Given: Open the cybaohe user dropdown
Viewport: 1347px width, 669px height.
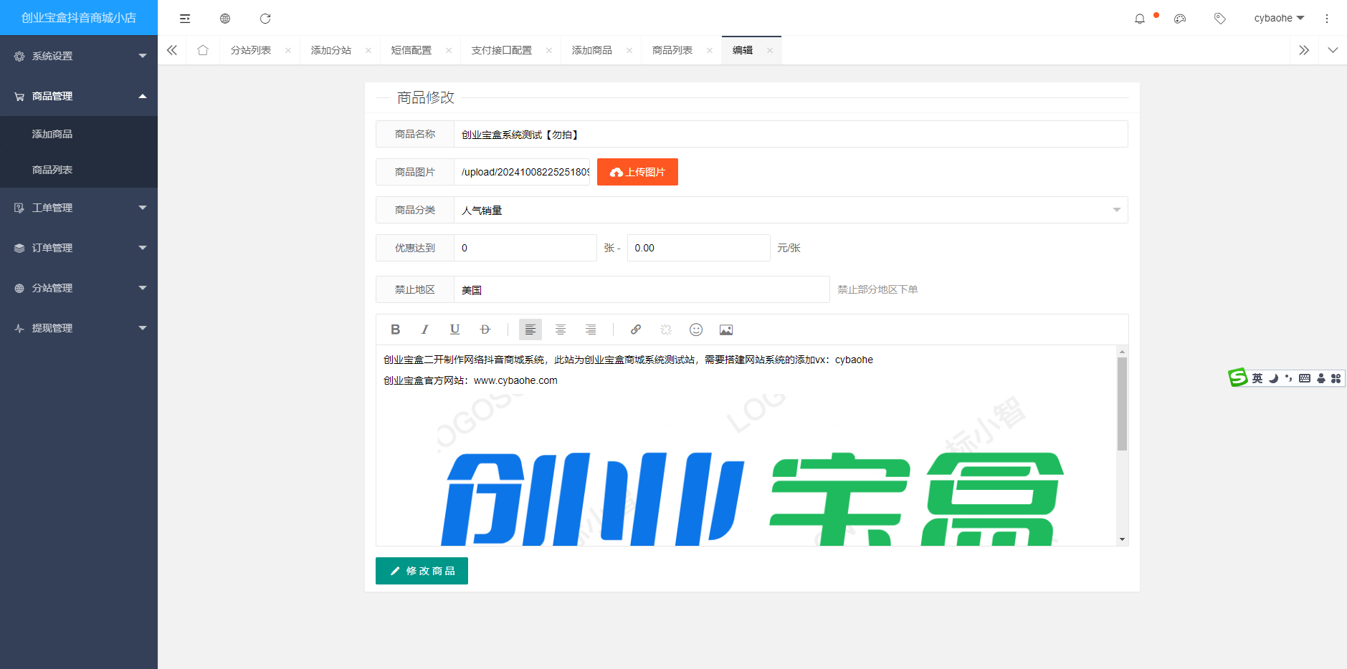Looking at the screenshot, I should (1279, 19).
